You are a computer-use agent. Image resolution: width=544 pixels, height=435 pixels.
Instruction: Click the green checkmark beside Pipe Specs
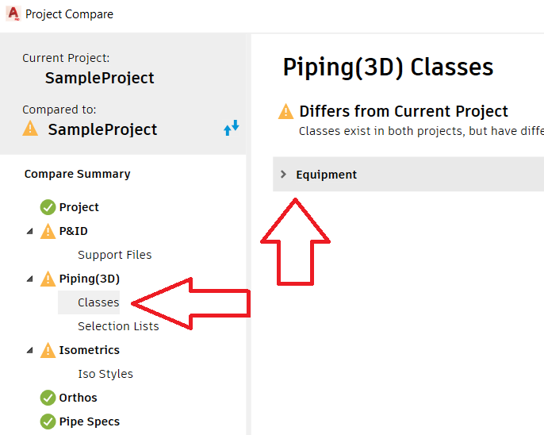(x=48, y=422)
